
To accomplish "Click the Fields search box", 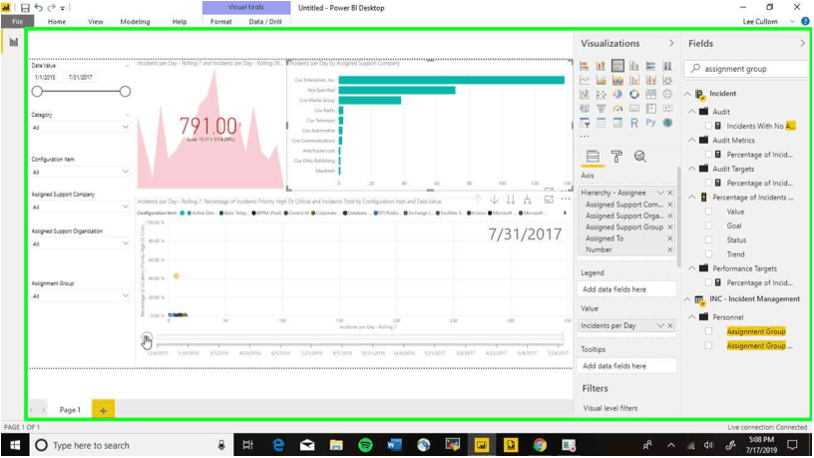I will 747,69.
